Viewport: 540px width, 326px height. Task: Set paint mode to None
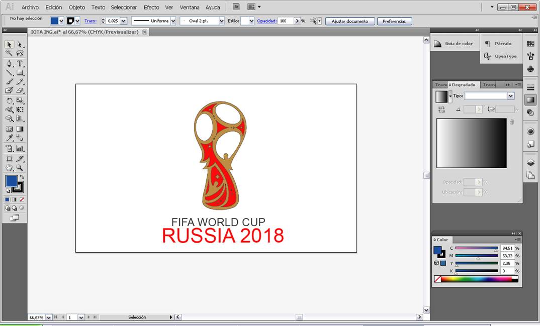[22, 199]
